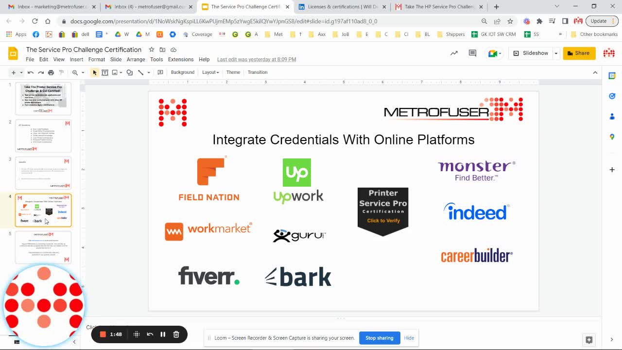
Task: Collapse the toolbar with chevron
Action: point(595,72)
